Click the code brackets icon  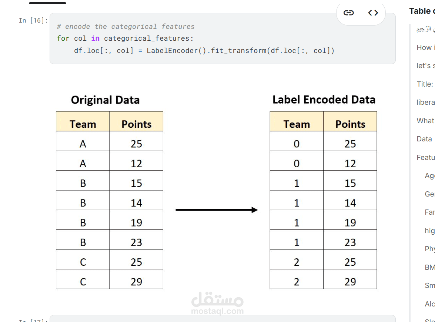(x=373, y=13)
